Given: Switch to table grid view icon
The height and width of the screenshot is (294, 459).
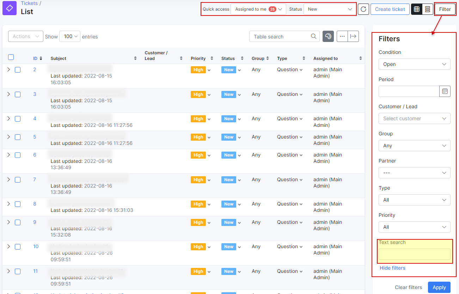Looking at the screenshot, I should [x=417, y=9].
